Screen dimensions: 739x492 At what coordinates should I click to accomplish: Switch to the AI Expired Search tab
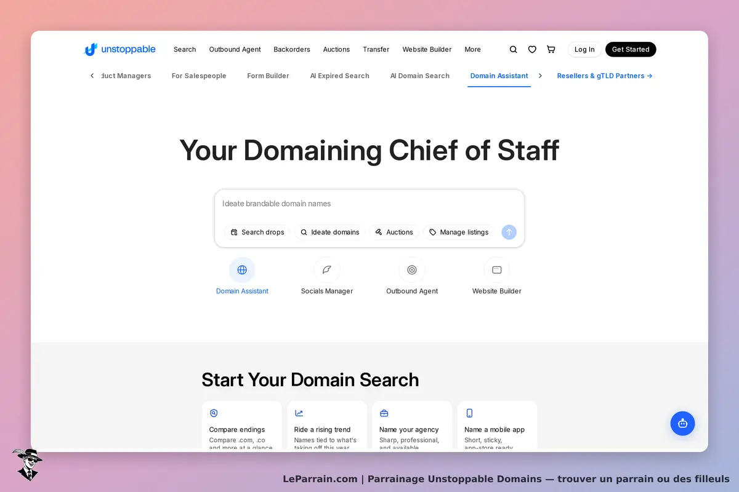(x=339, y=76)
